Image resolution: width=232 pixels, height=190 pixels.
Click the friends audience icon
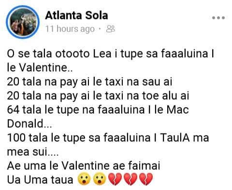coord(111,29)
